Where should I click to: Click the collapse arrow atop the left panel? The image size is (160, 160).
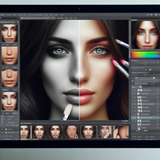click(18, 18)
